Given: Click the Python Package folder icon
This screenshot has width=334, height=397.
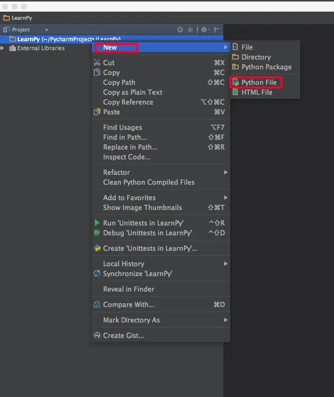Looking at the screenshot, I should (235, 67).
